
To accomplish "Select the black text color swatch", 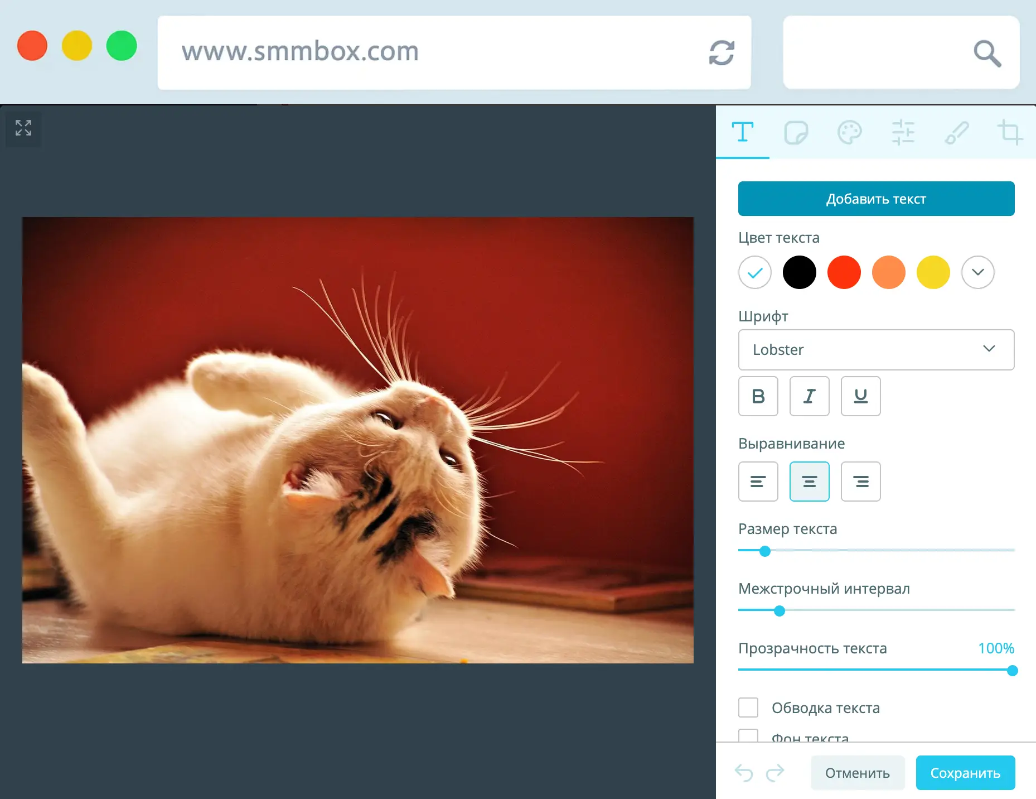I will coord(800,272).
